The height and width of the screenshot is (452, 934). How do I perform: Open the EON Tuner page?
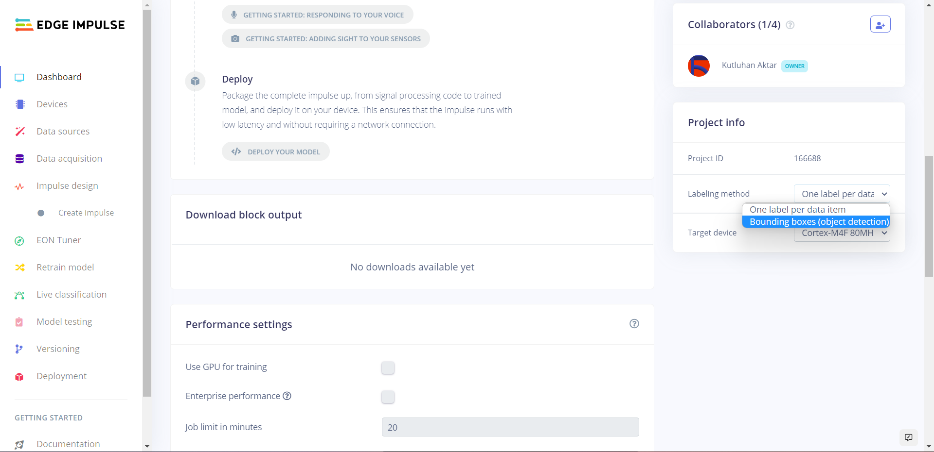point(58,240)
